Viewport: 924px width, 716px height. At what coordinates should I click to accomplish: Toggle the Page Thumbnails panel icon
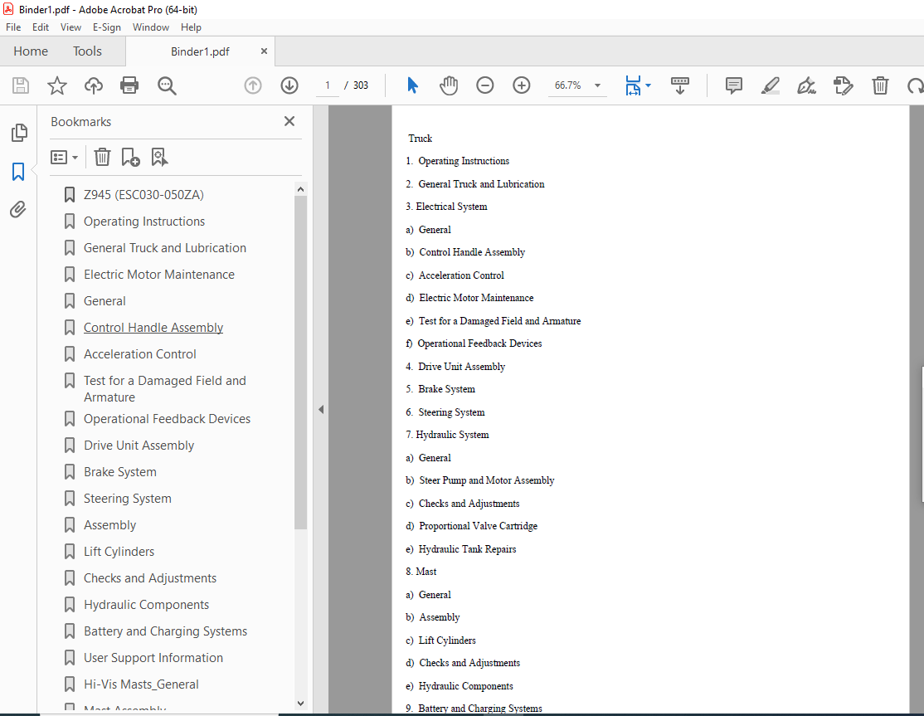pyautogui.click(x=19, y=133)
